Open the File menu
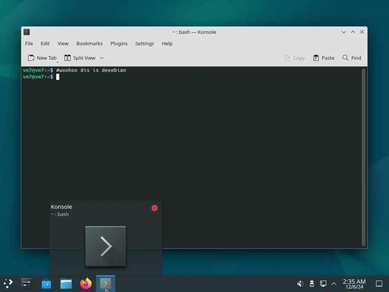389x292 pixels. coord(29,43)
